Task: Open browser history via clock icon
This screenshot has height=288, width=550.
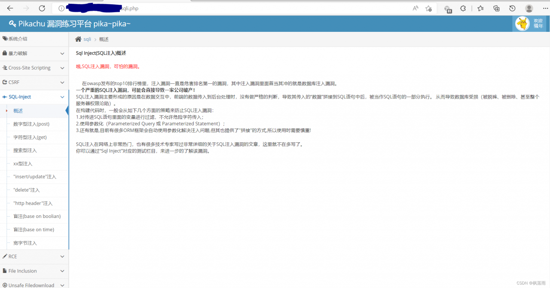Action: (512, 8)
